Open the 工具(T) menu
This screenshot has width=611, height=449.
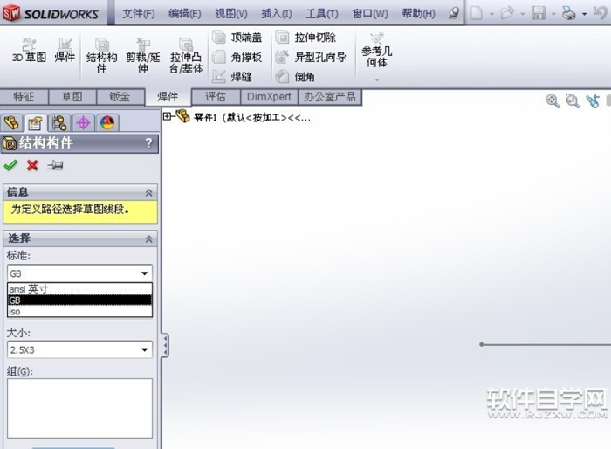pyautogui.click(x=322, y=14)
